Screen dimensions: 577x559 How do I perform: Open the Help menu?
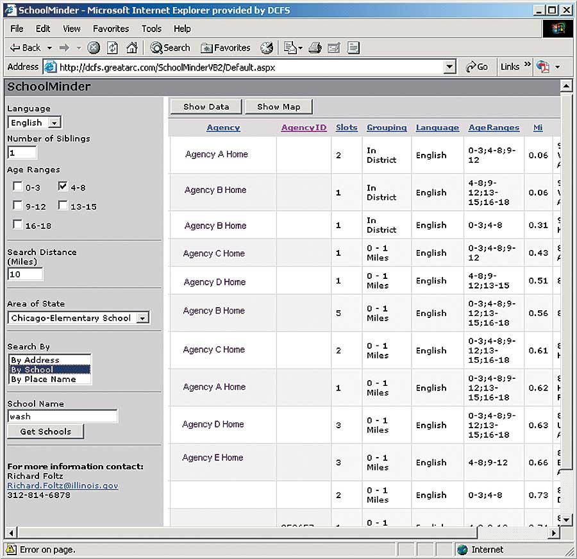pos(182,29)
